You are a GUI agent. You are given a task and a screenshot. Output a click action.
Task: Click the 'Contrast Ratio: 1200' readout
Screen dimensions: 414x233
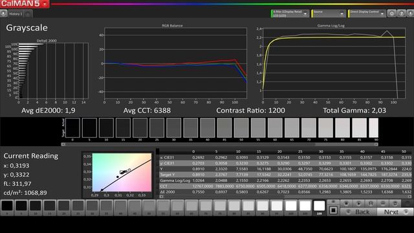point(250,111)
